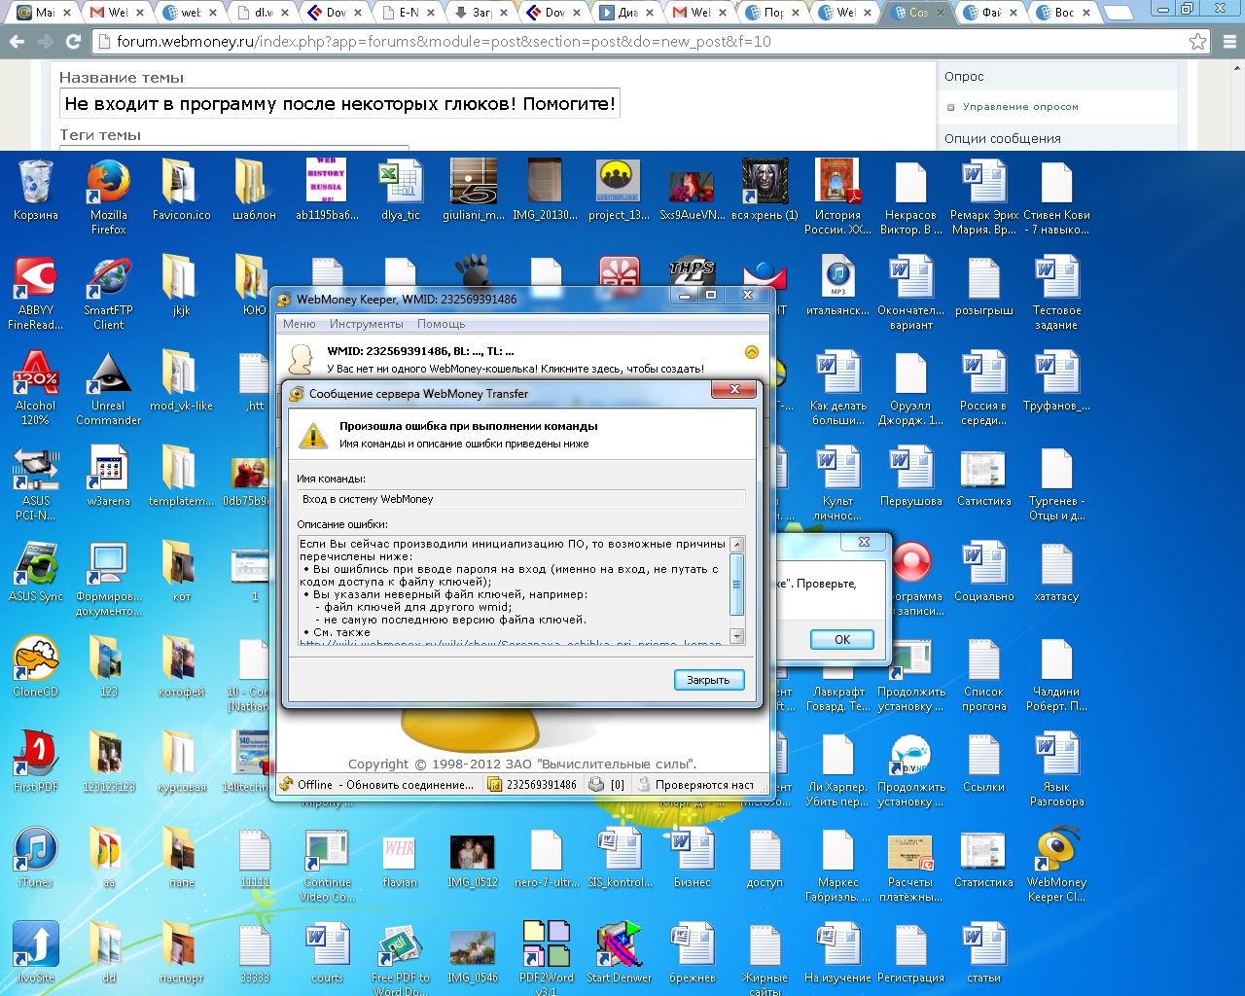This screenshot has height=996, width=1245.
Task: Select the Тестовое задание document icon
Action: click(x=1056, y=292)
